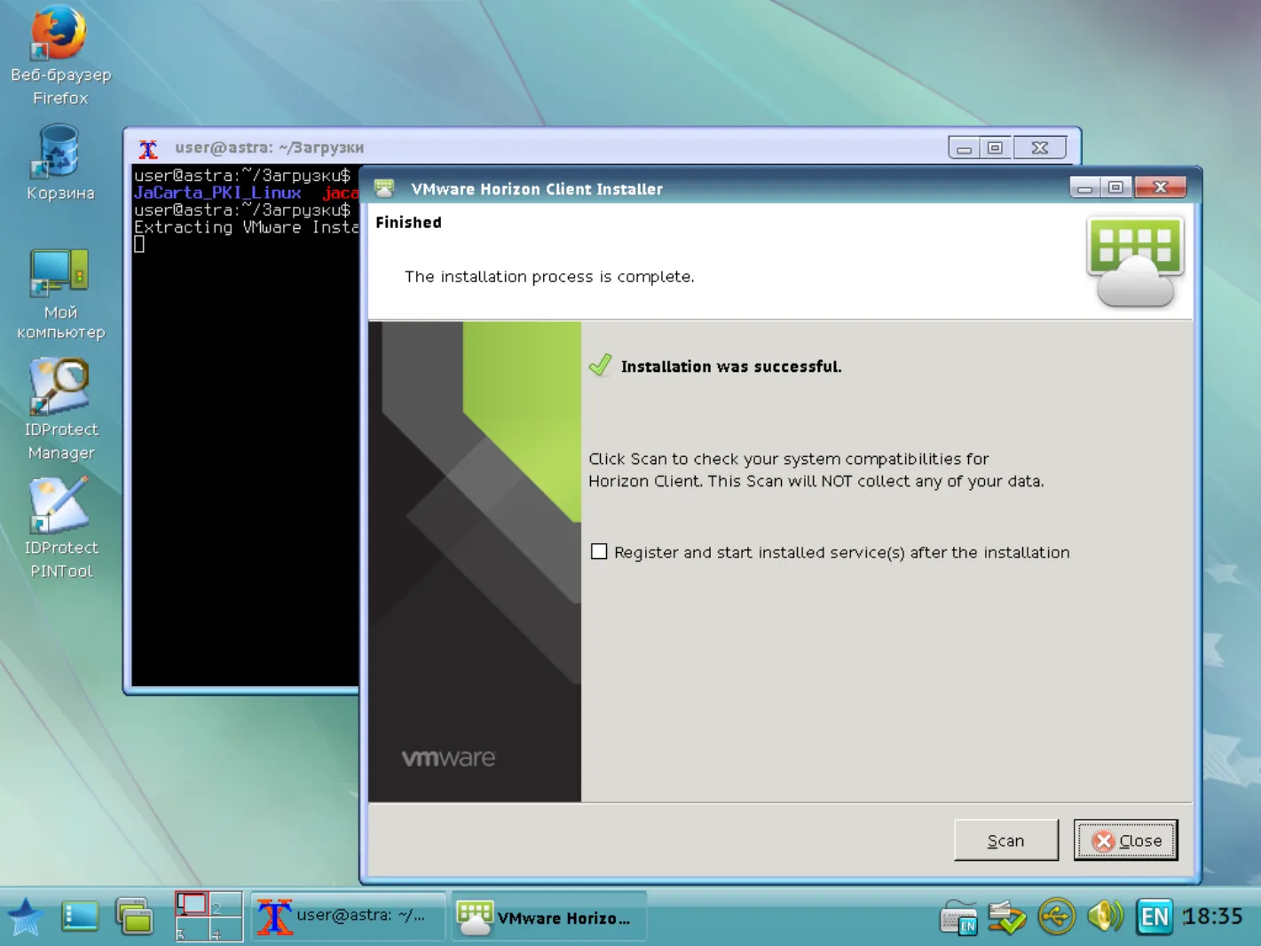The height and width of the screenshot is (946, 1261).
Task: Open the volume speaker tray icon
Action: tap(1105, 916)
